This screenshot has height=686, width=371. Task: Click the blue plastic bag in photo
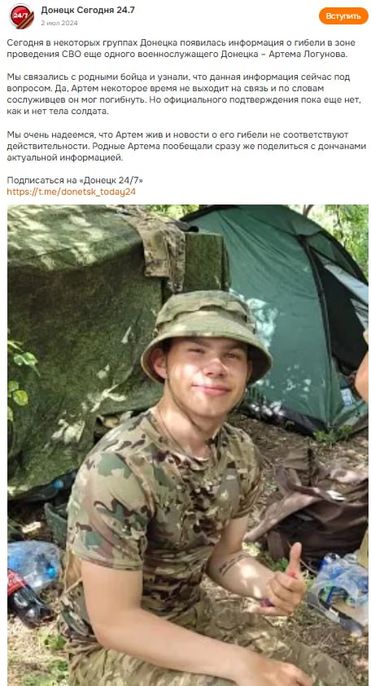(33, 565)
